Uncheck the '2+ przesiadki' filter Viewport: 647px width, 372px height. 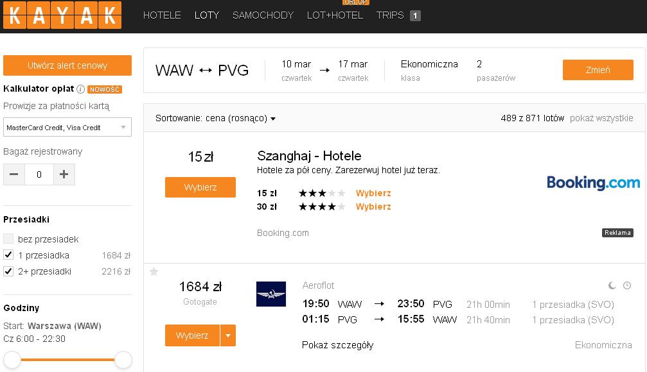point(8,271)
